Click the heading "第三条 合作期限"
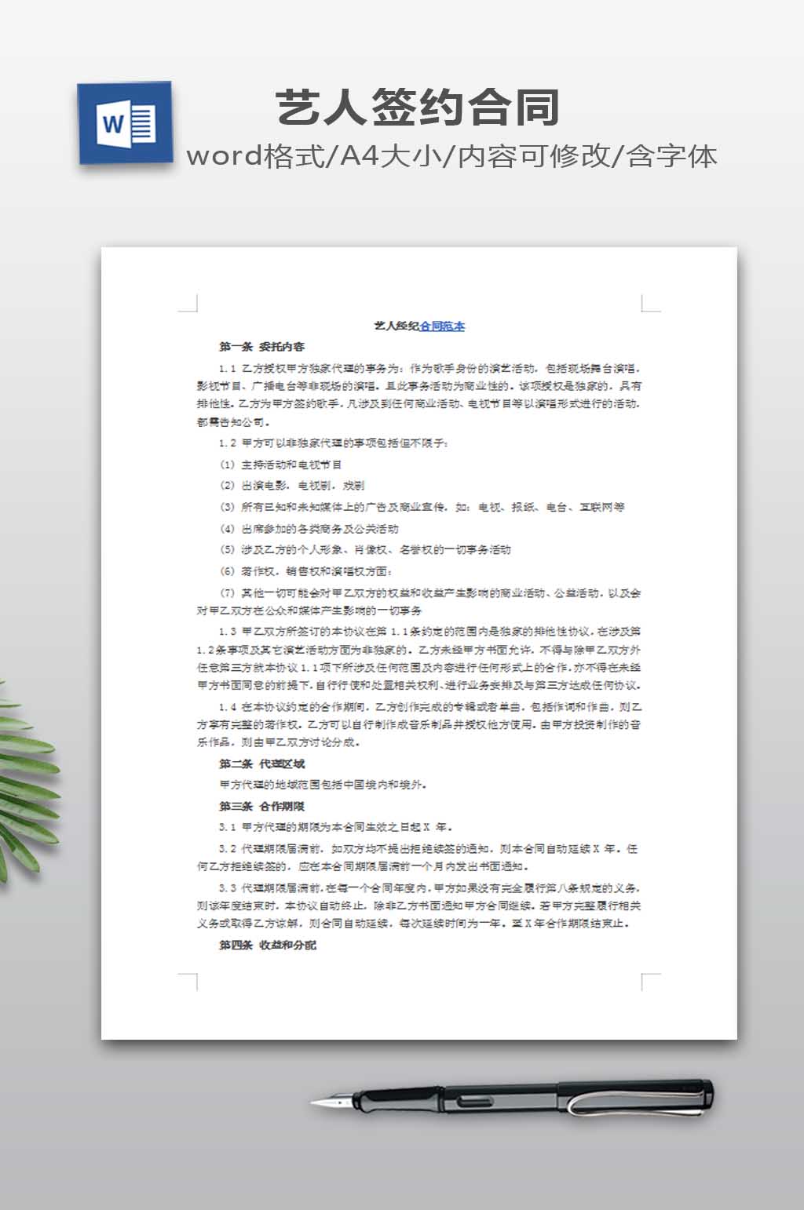This screenshot has height=1210, width=804. coord(261,806)
